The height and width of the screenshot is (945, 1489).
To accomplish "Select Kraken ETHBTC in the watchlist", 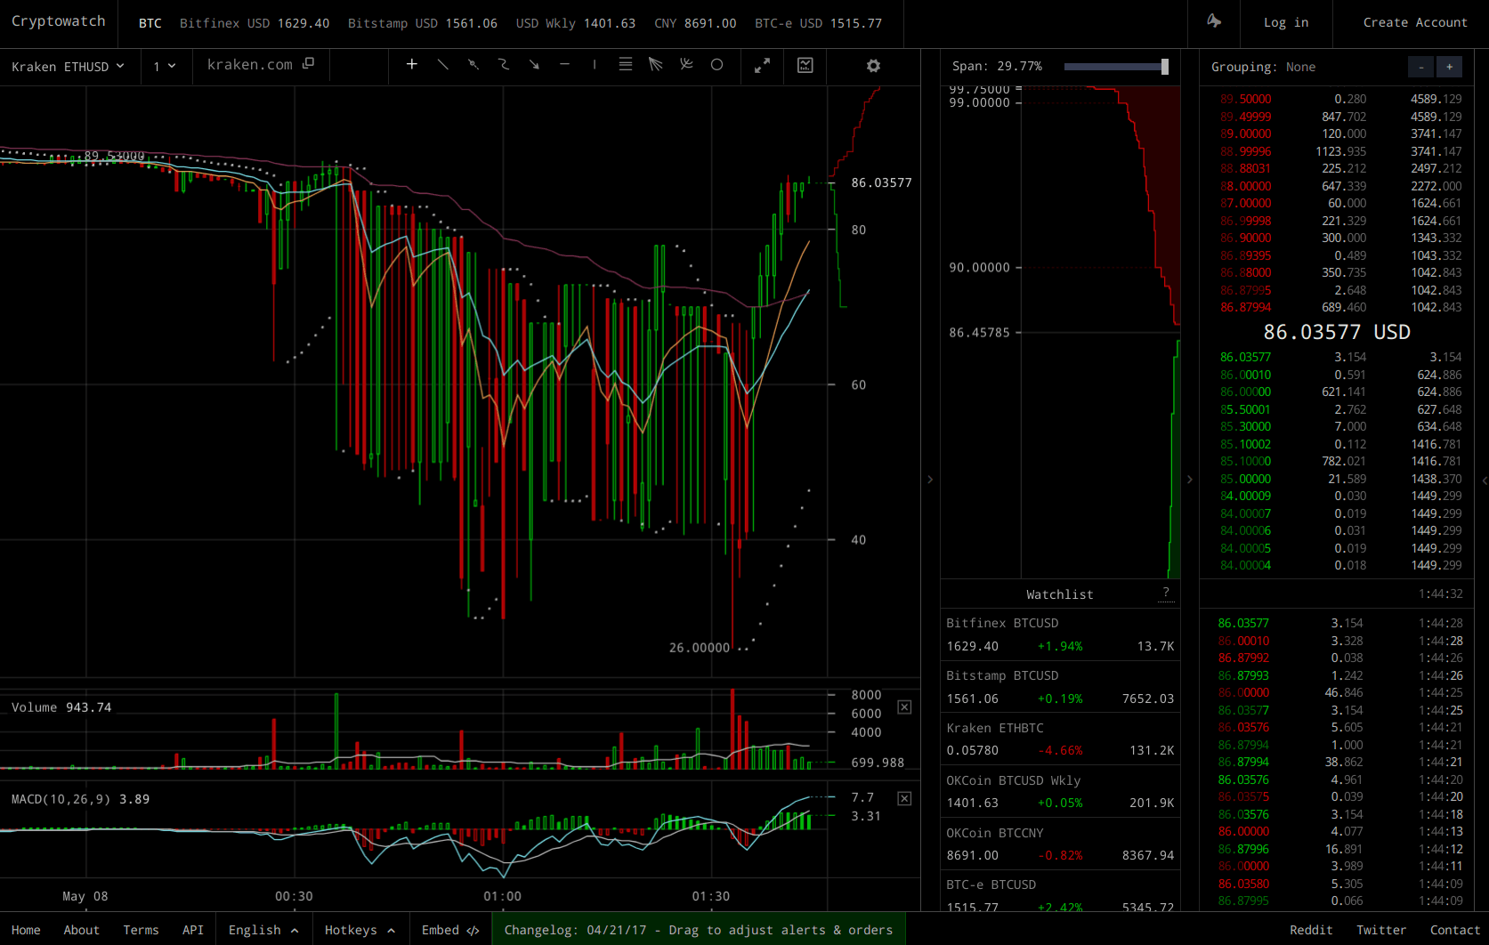I will point(1060,739).
